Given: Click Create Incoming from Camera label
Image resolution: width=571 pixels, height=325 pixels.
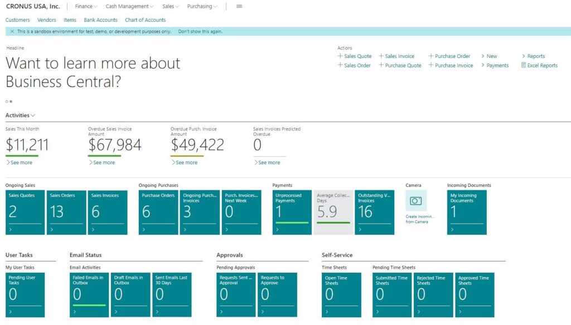Looking at the screenshot, I should 420,219.
